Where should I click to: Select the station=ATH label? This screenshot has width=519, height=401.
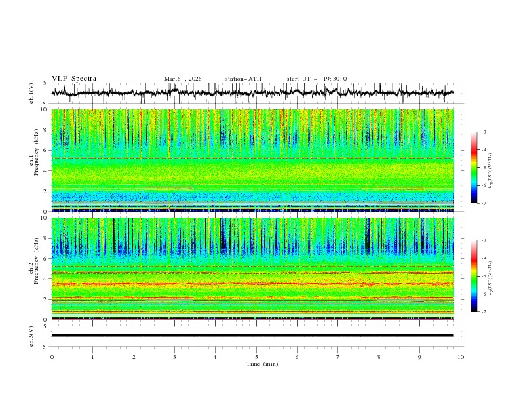pyautogui.click(x=243, y=79)
